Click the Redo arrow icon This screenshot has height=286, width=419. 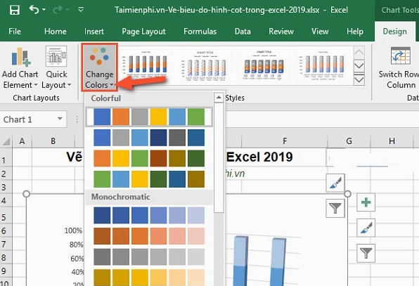[57, 10]
